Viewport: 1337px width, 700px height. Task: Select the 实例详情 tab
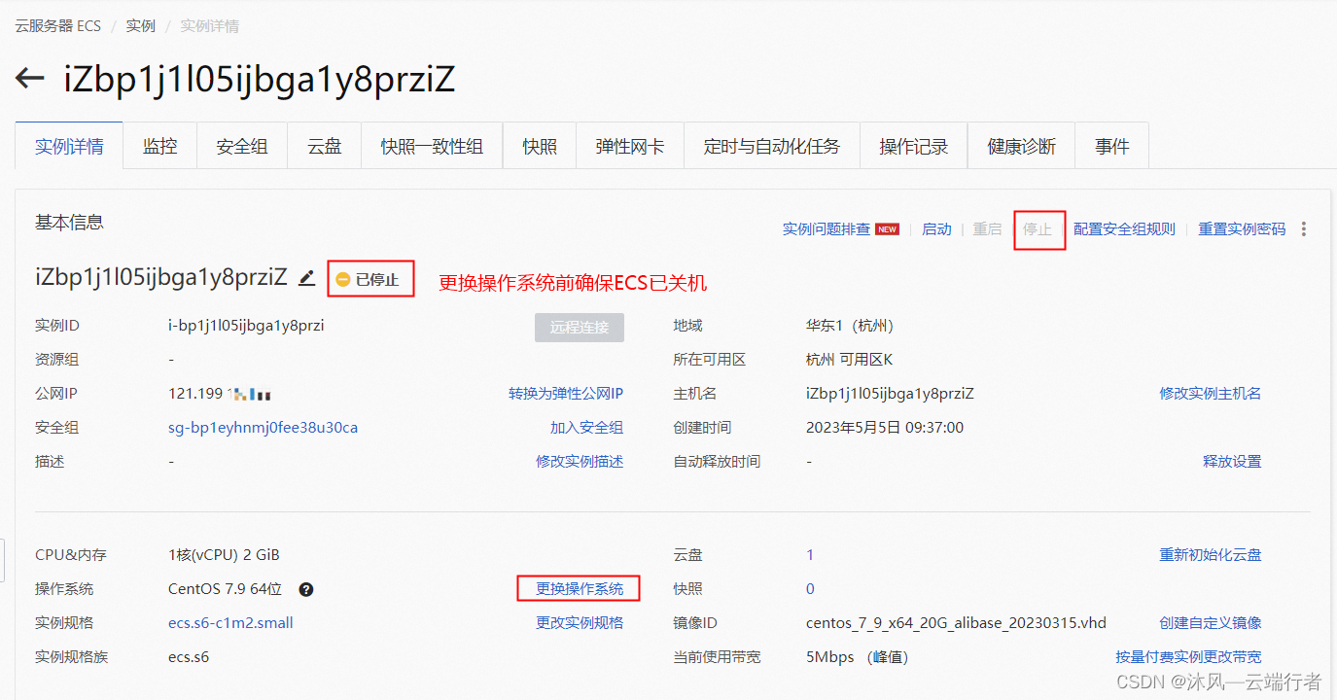pyautogui.click(x=69, y=147)
